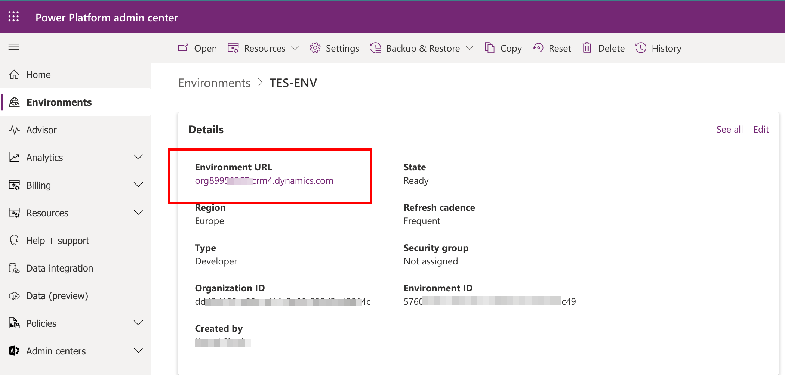The width and height of the screenshot is (785, 375).
Task: Open Advisor from the sidebar
Action: point(76,130)
